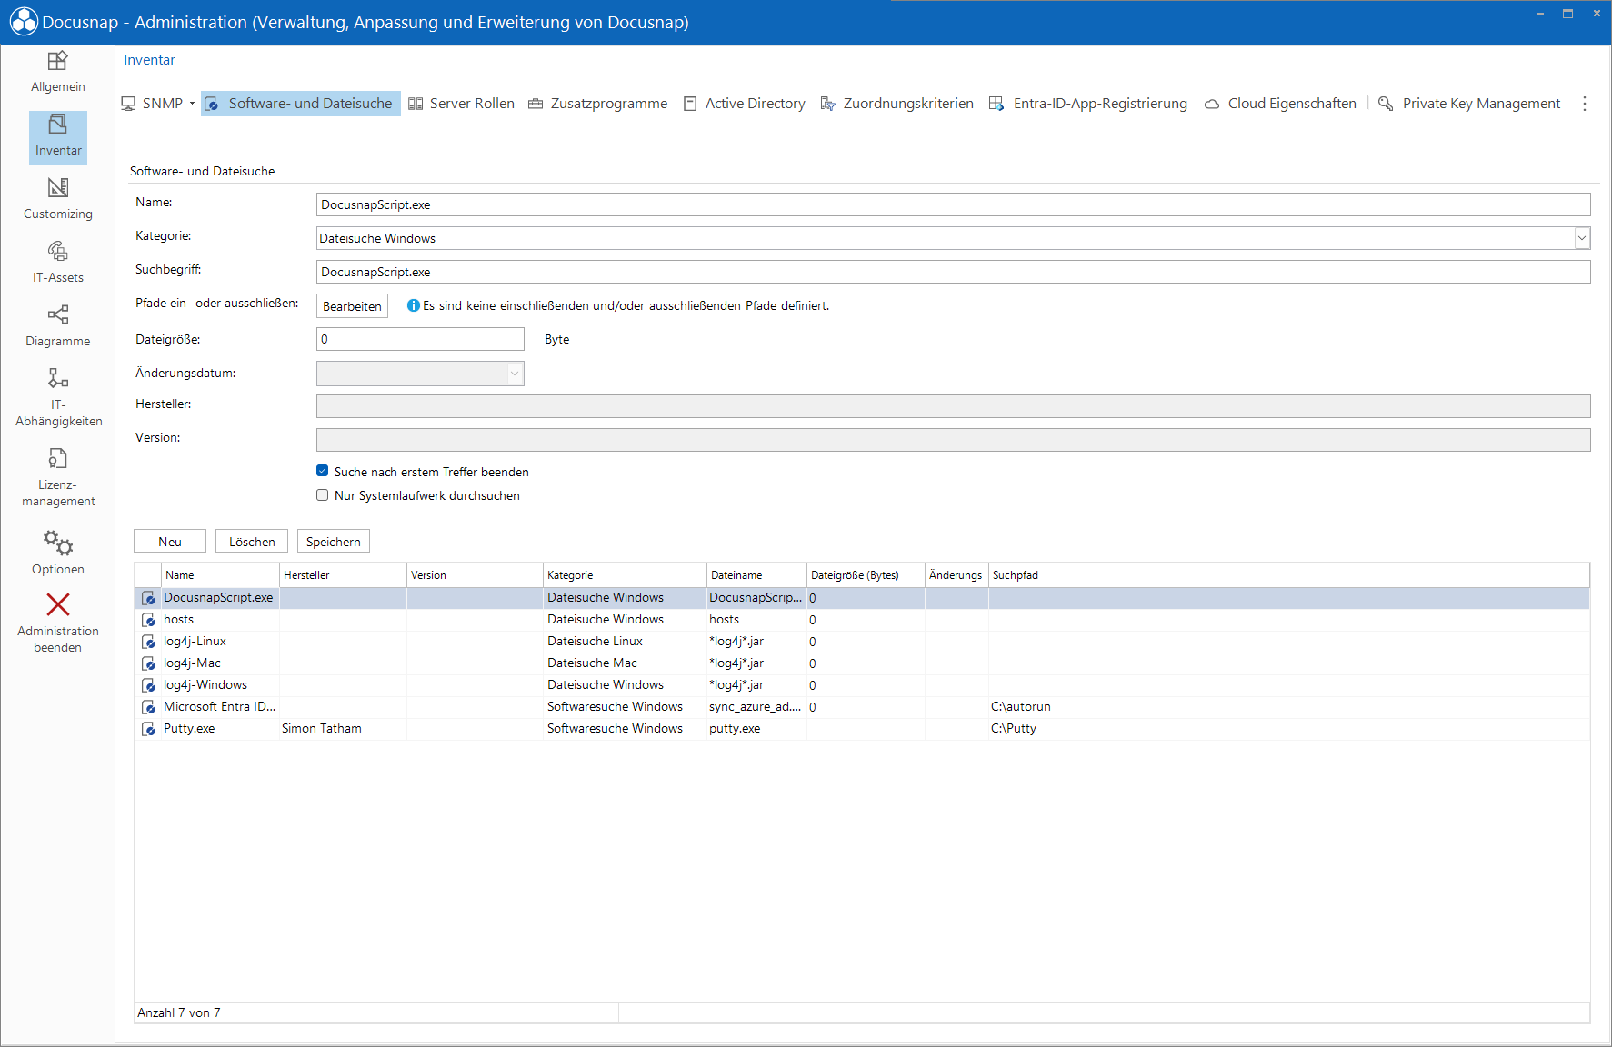Screen dimensions: 1612x1047
Task: Open Private Key Management tab
Action: [x=1470, y=104]
